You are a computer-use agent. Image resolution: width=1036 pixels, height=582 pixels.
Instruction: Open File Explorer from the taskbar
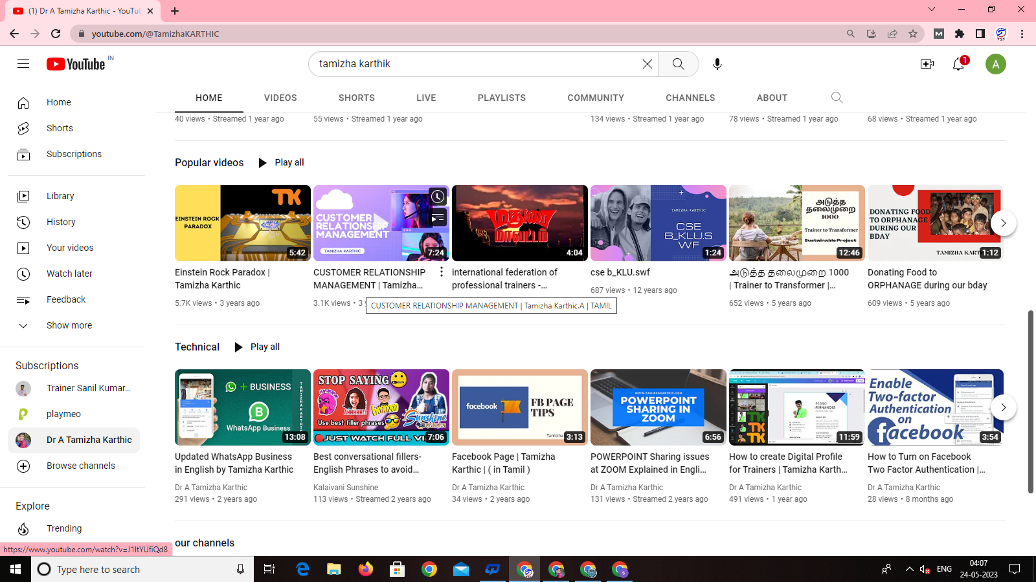(x=333, y=569)
